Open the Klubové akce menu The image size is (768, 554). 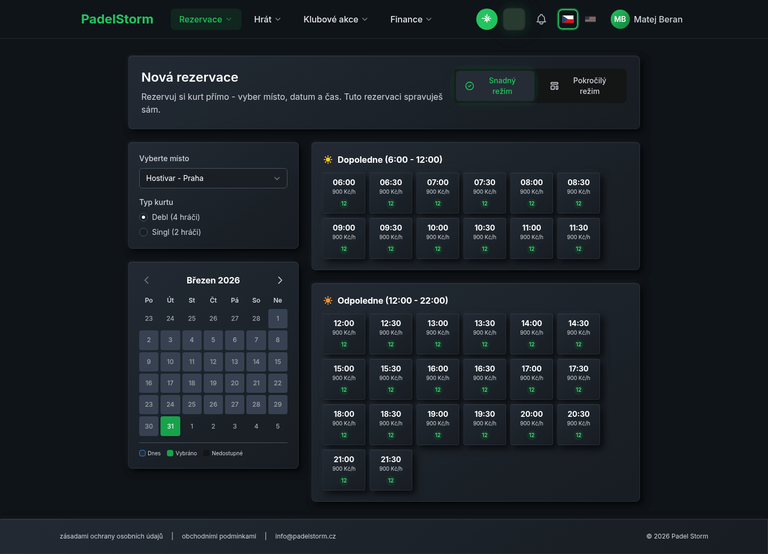pos(335,19)
